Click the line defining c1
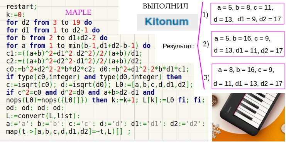 (74, 53)
